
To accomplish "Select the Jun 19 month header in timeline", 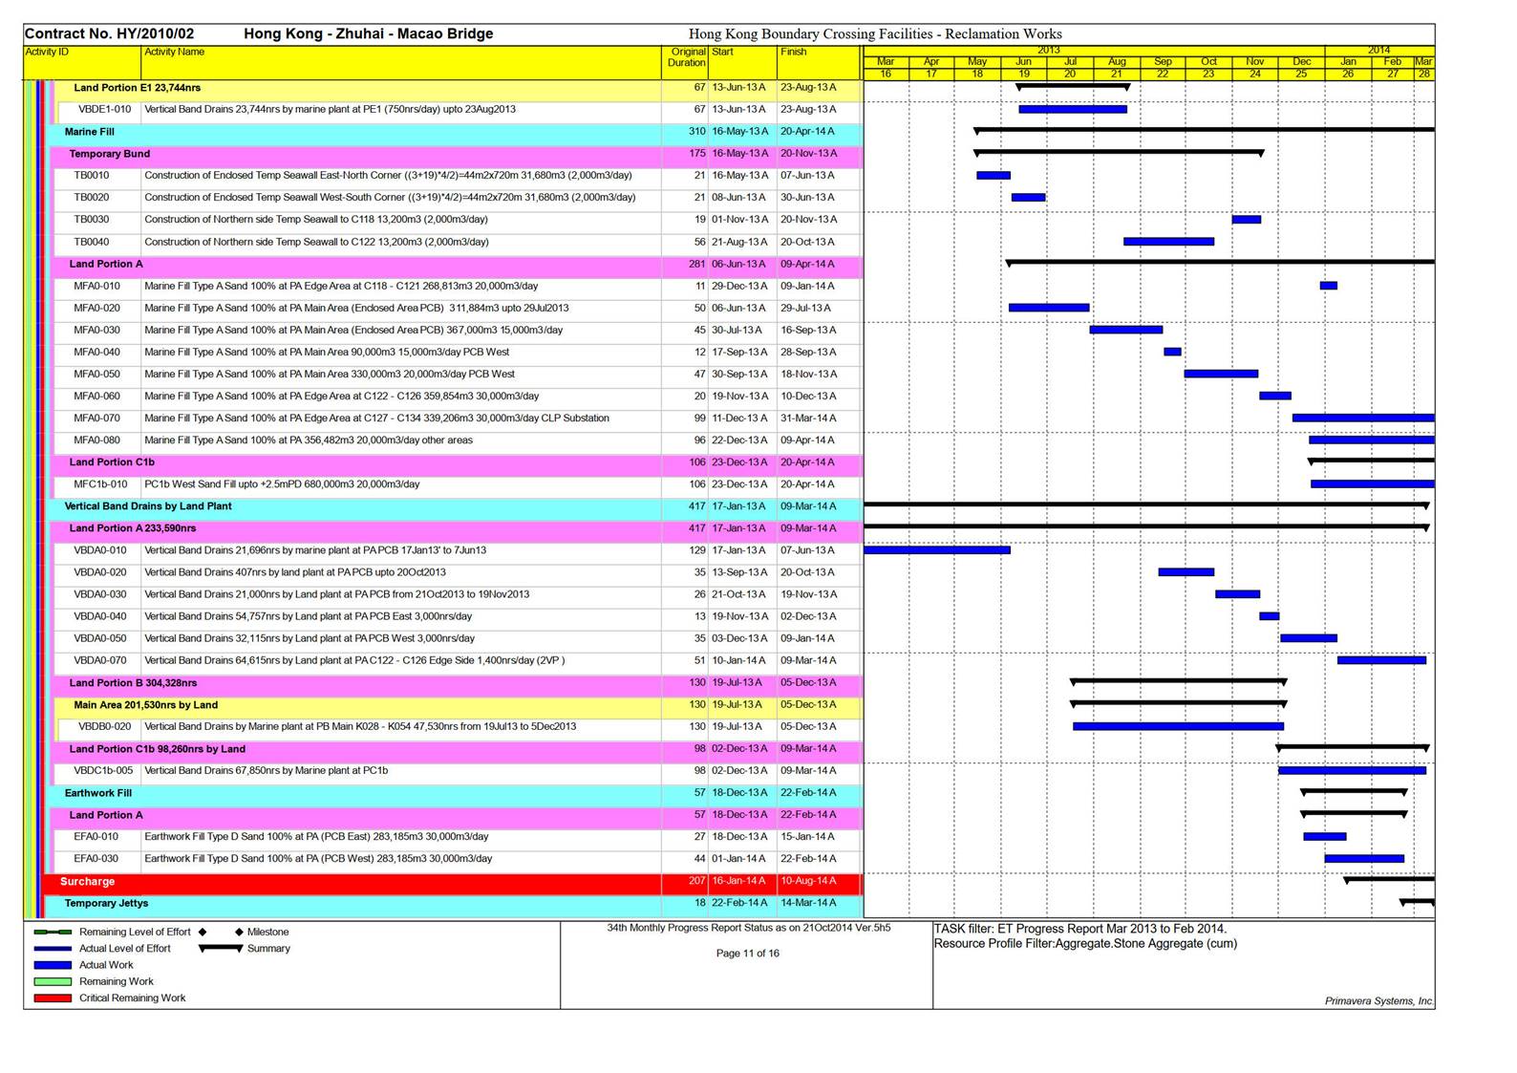I will coord(1024,67).
